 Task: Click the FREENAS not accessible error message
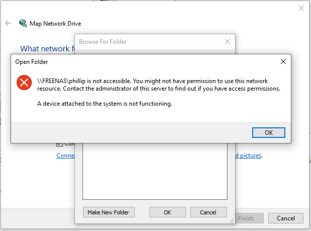tap(159, 85)
